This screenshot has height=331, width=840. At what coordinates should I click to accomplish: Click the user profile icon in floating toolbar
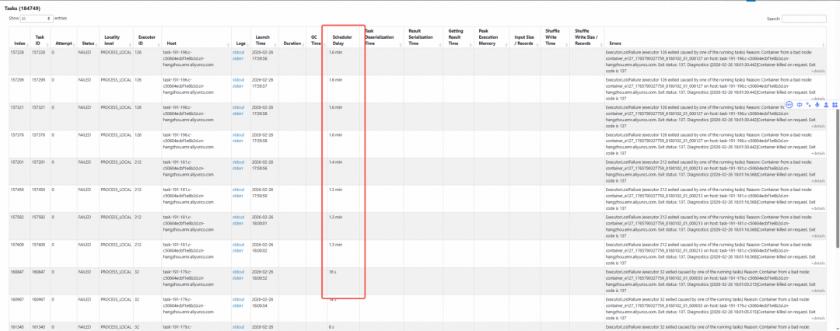pyautogui.click(x=825, y=104)
